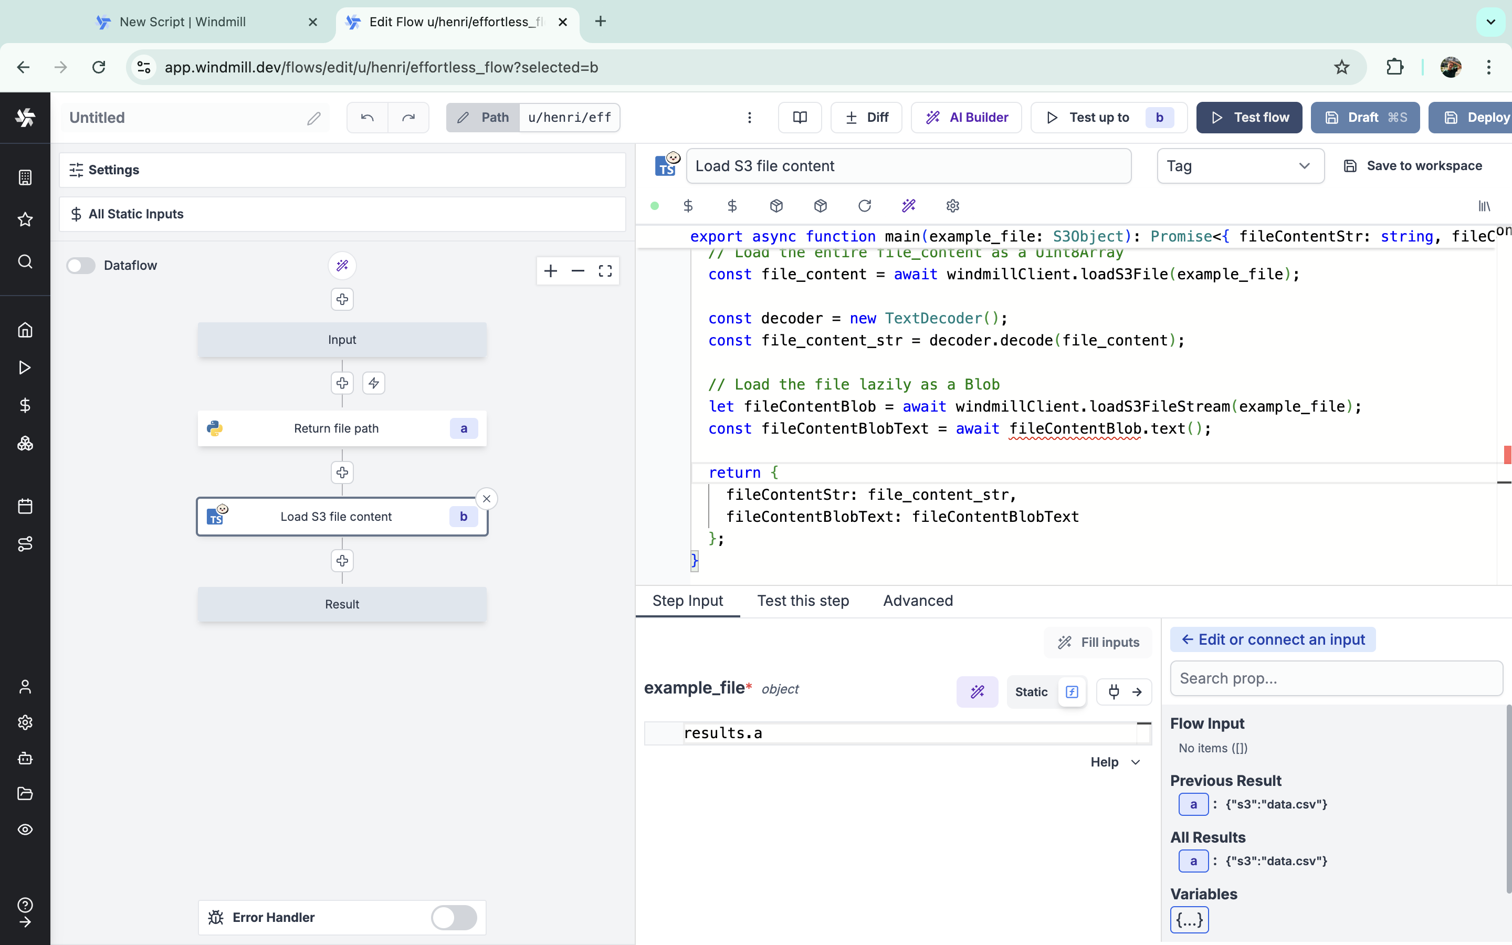Type in the Search prop field

(x=1336, y=678)
